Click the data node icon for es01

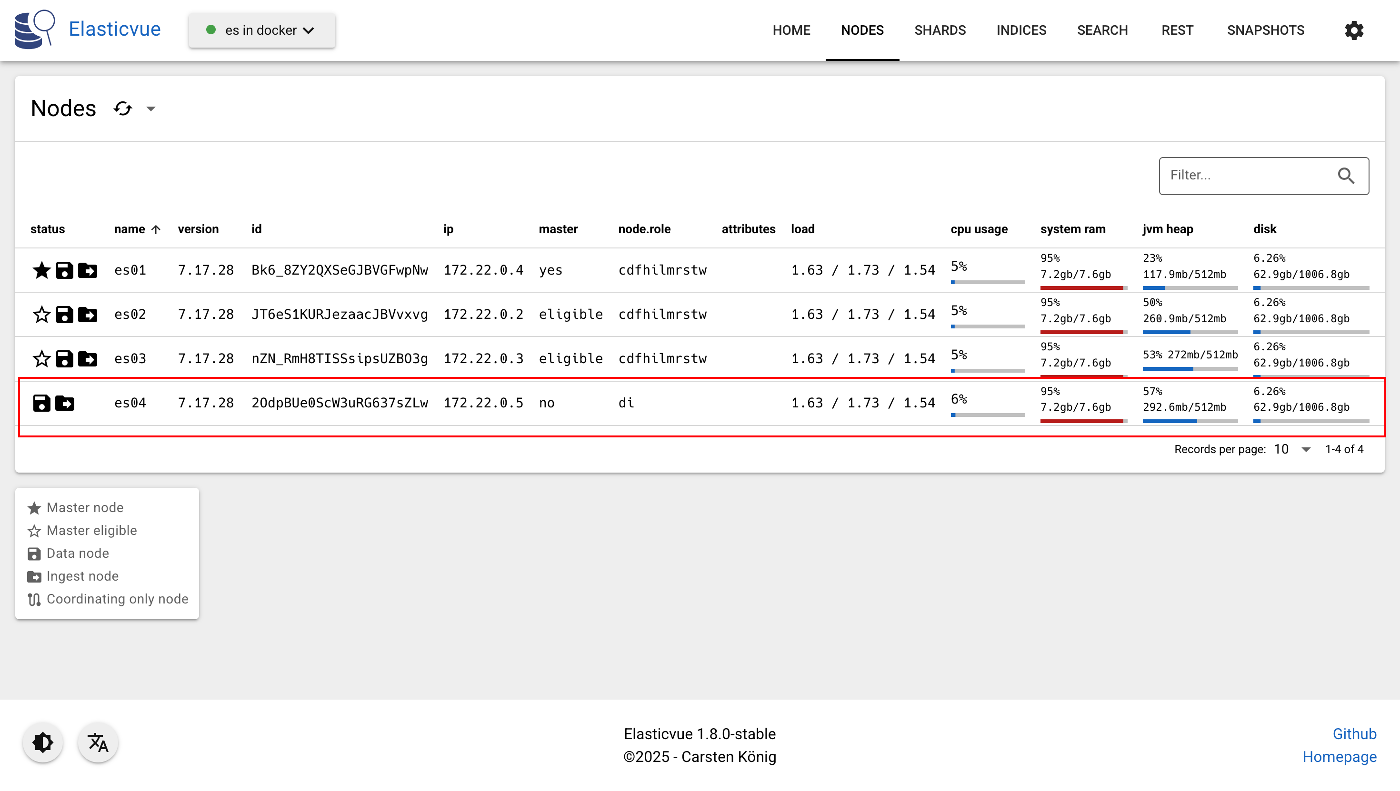click(x=65, y=270)
